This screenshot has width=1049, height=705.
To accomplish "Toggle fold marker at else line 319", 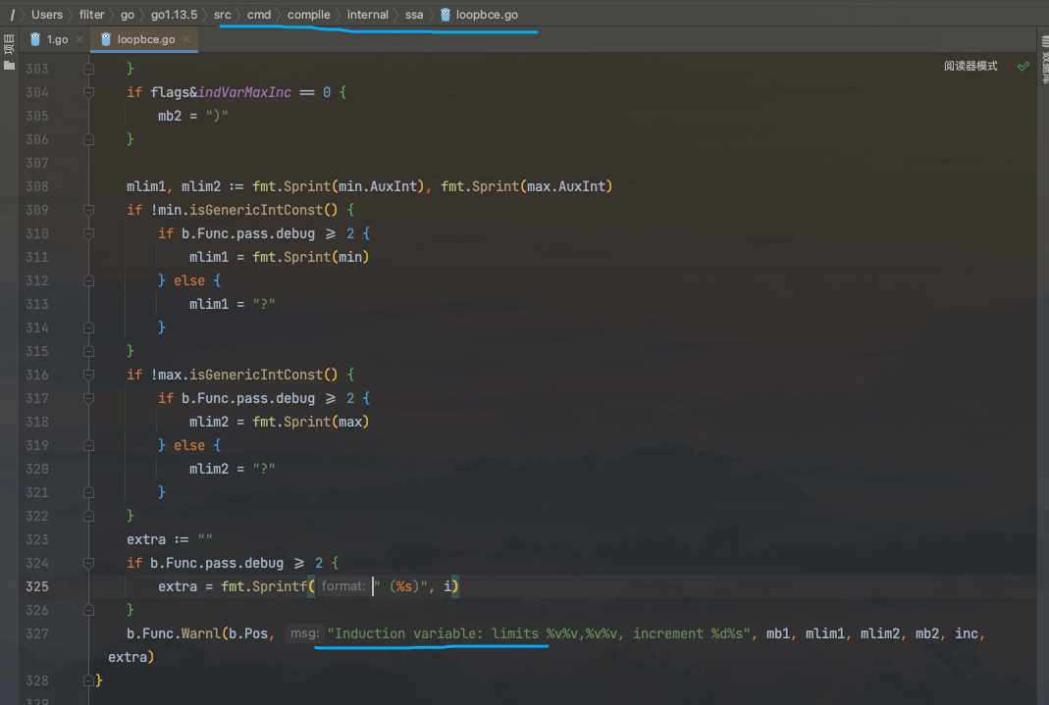I will coord(88,446).
